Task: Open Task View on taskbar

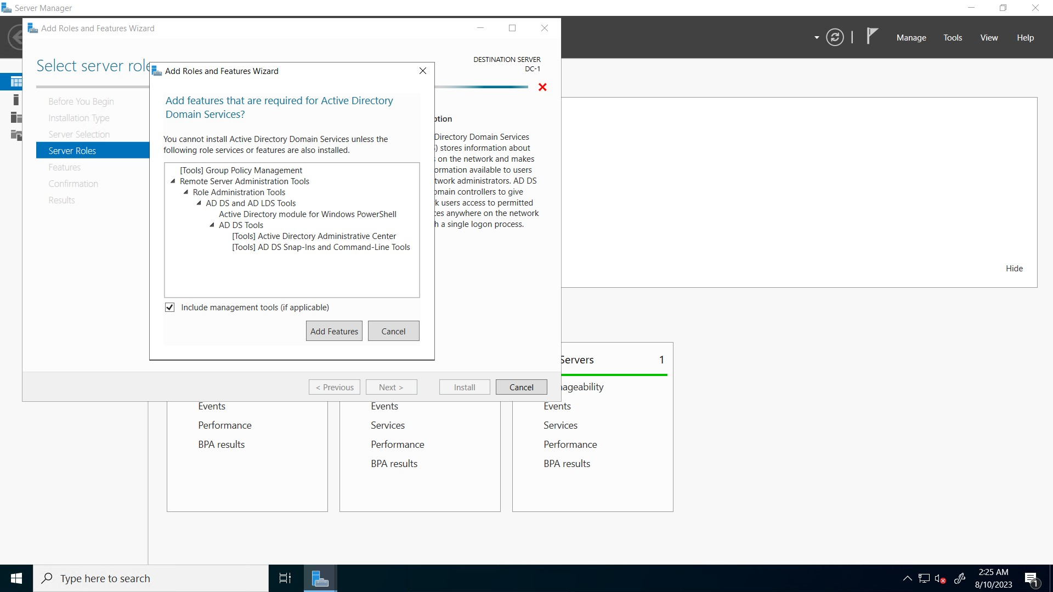Action: coord(285,578)
